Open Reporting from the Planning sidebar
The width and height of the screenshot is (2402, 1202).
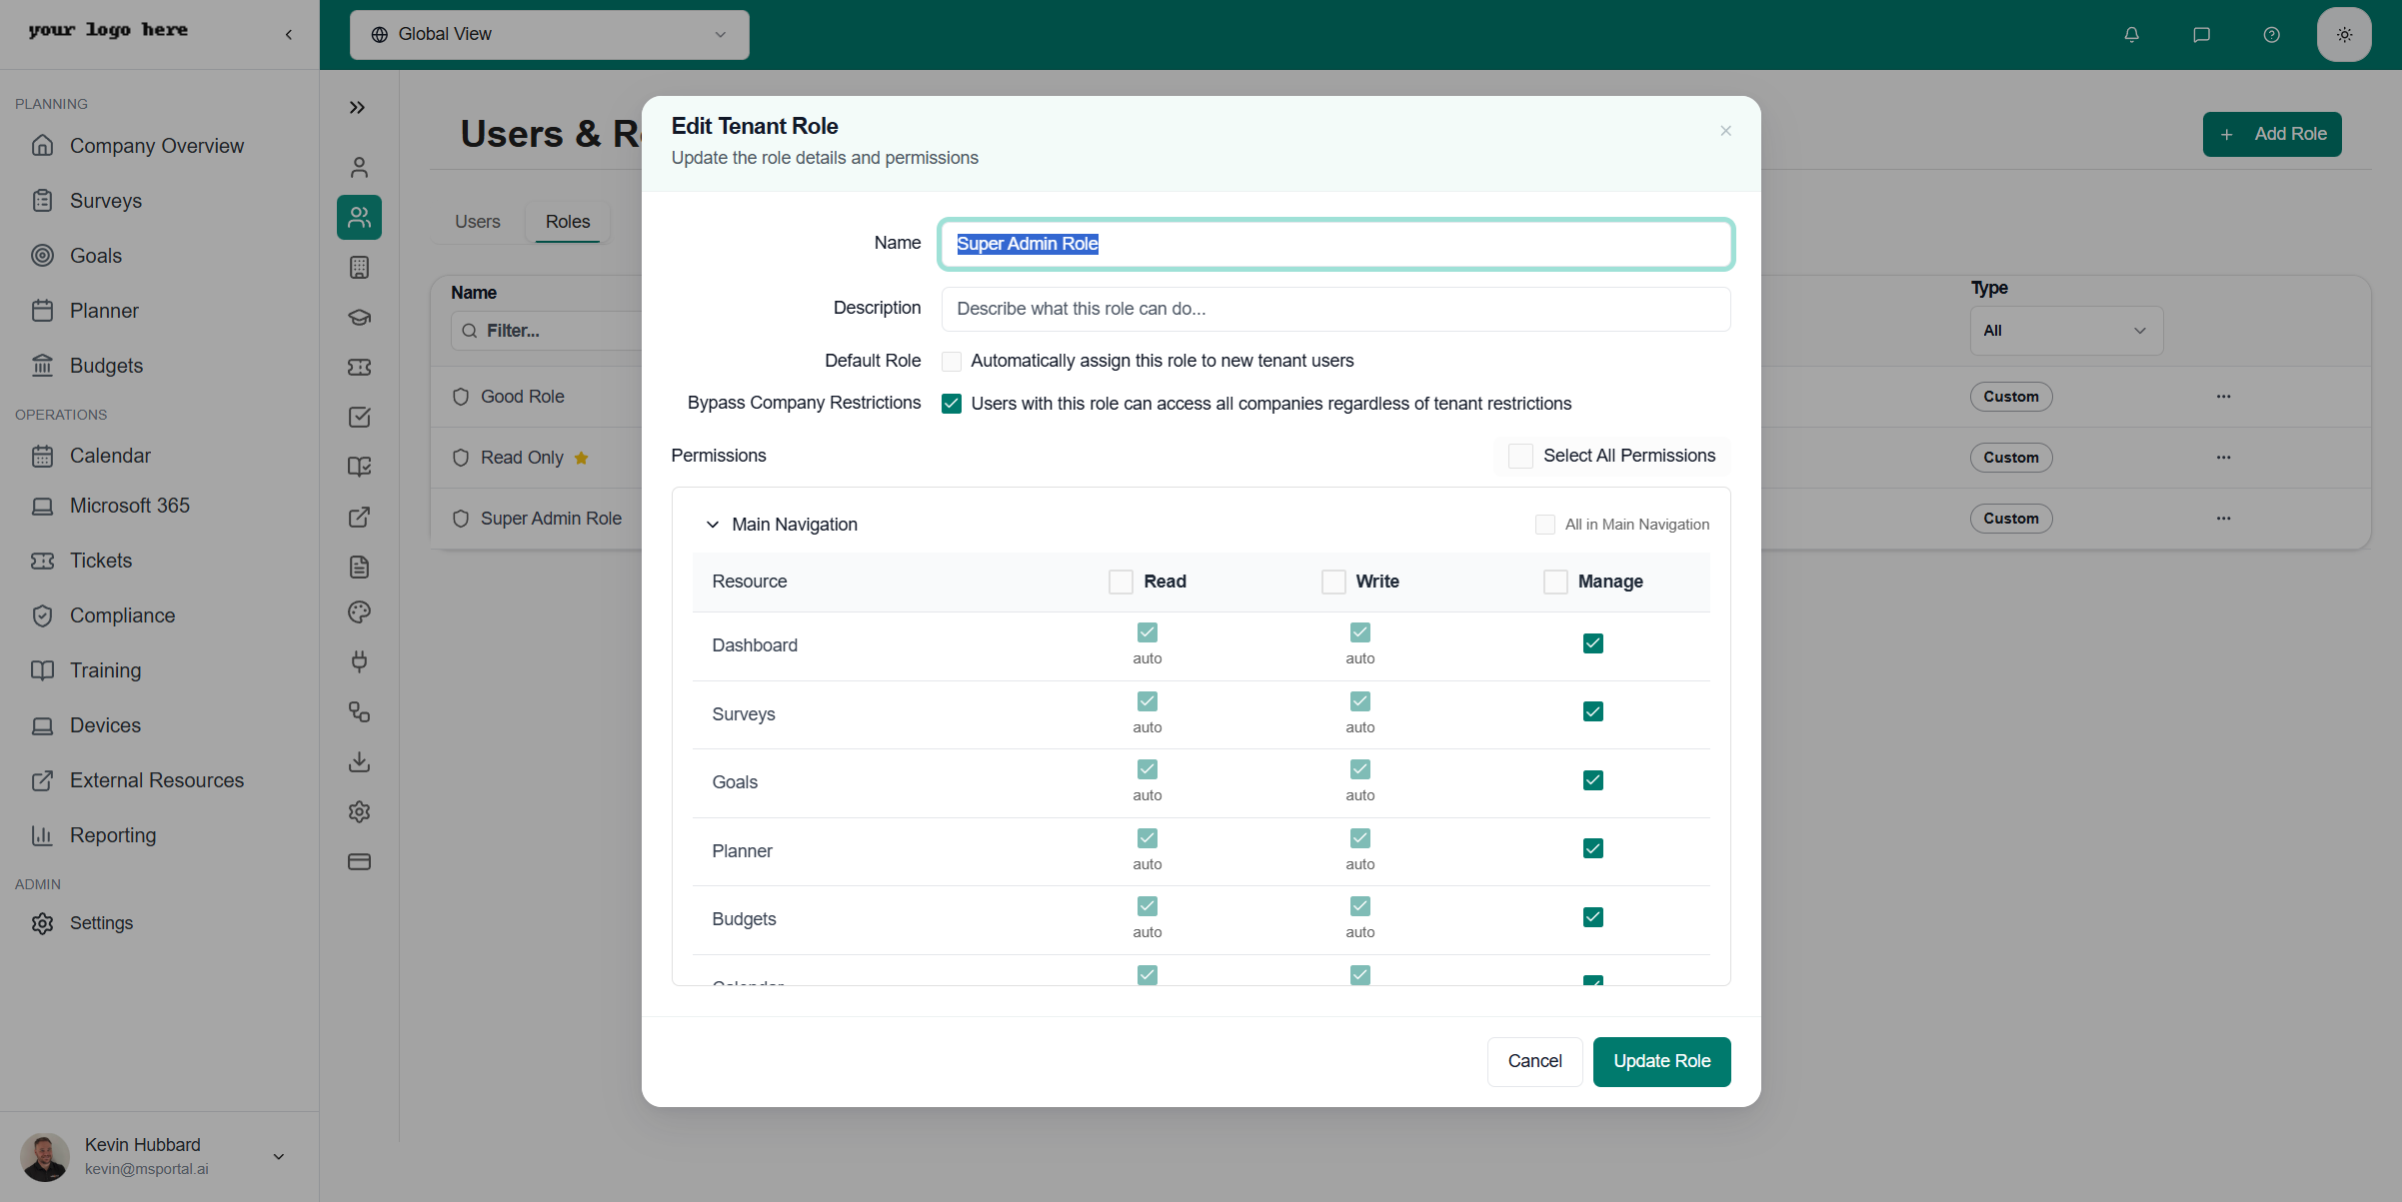112,835
